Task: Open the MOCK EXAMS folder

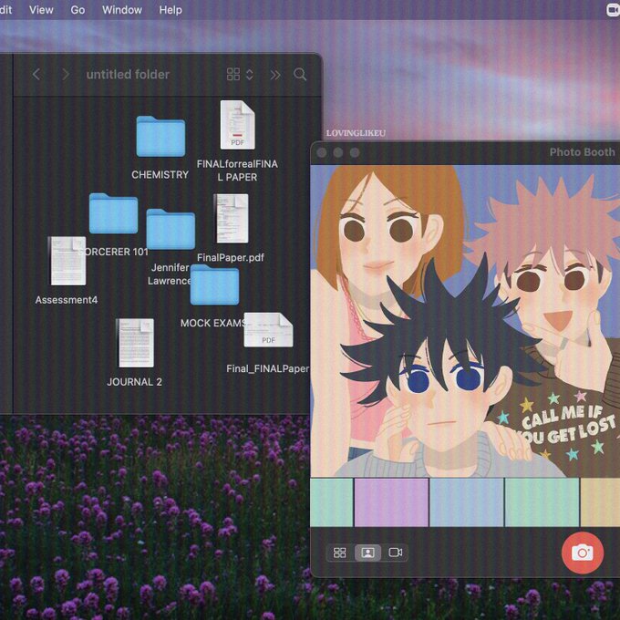Action: pyautogui.click(x=214, y=284)
